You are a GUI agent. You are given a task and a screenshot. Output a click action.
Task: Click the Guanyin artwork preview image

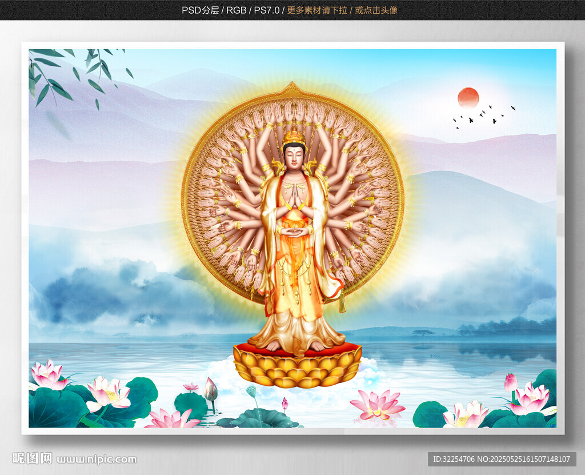tap(292, 238)
